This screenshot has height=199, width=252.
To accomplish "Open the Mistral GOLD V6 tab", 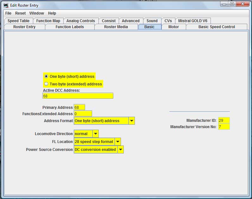I will pos(193,21).
